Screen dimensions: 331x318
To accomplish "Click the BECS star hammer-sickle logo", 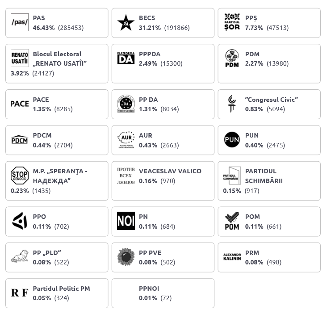I will (126, 22).
